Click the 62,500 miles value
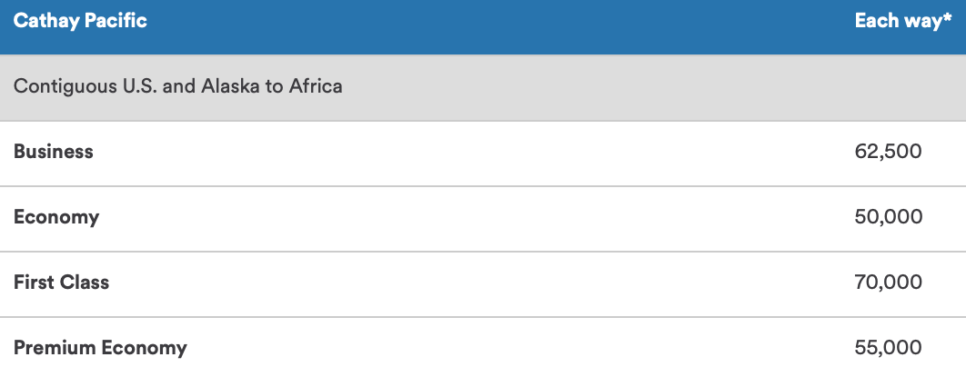This screenshot has width=966, height=367. click(889, 152)
